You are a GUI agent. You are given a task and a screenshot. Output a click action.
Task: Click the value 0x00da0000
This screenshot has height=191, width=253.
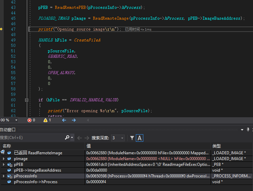point(96,170)
